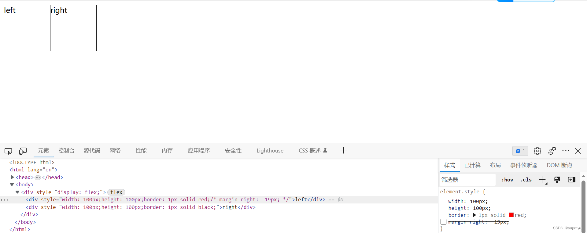
Task: Open the 性能 tab
Action: point(141,150)
